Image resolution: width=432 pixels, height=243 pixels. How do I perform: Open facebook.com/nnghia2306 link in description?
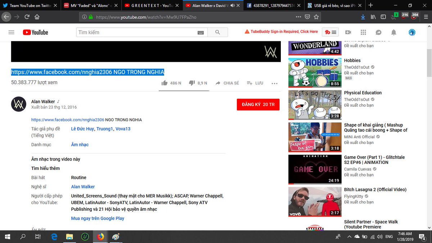[x=68, y=120]
